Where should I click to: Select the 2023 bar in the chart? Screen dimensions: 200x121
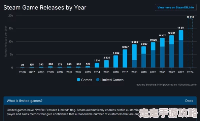[x=181, y=49]
